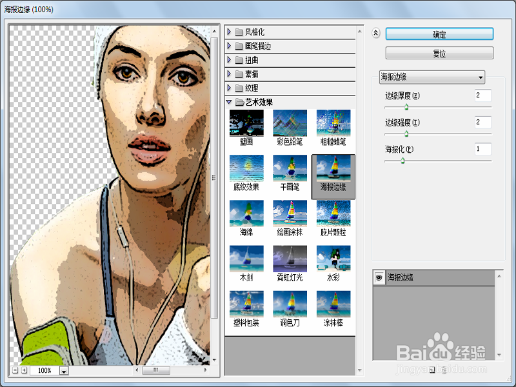Click the 纹理 folder icon
The image size is (516, 387).
tap(239, 88)
